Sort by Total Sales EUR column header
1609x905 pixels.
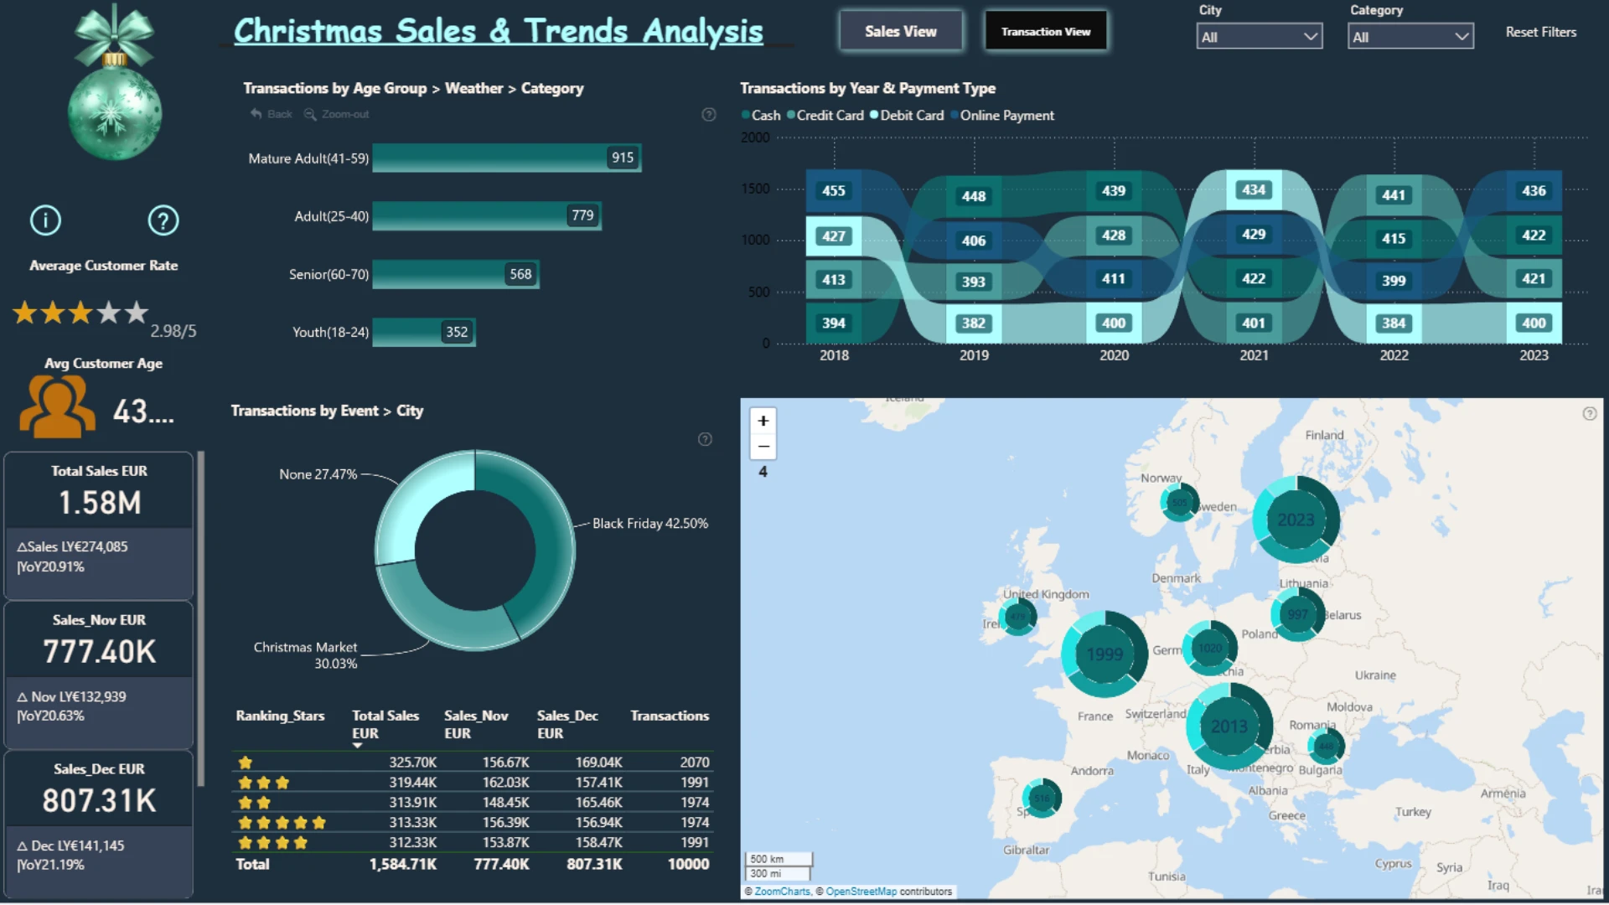[385, 724]
